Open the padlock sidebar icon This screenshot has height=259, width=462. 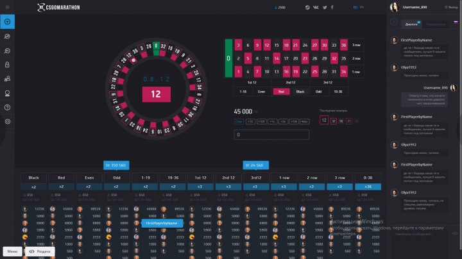point(7,65)
